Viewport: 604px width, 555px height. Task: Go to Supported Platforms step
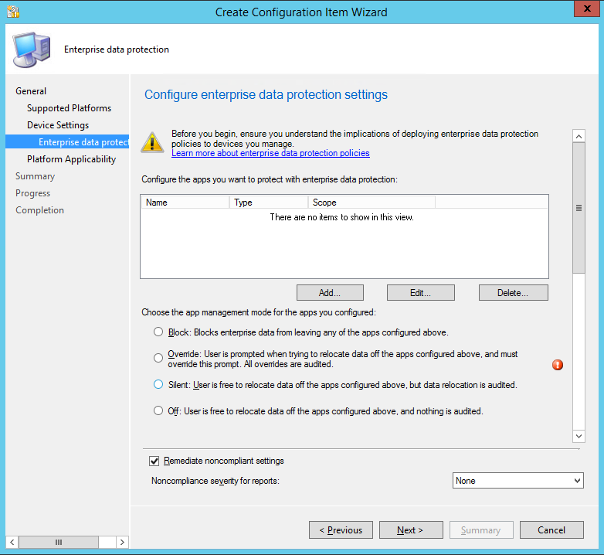click(69, 108)
